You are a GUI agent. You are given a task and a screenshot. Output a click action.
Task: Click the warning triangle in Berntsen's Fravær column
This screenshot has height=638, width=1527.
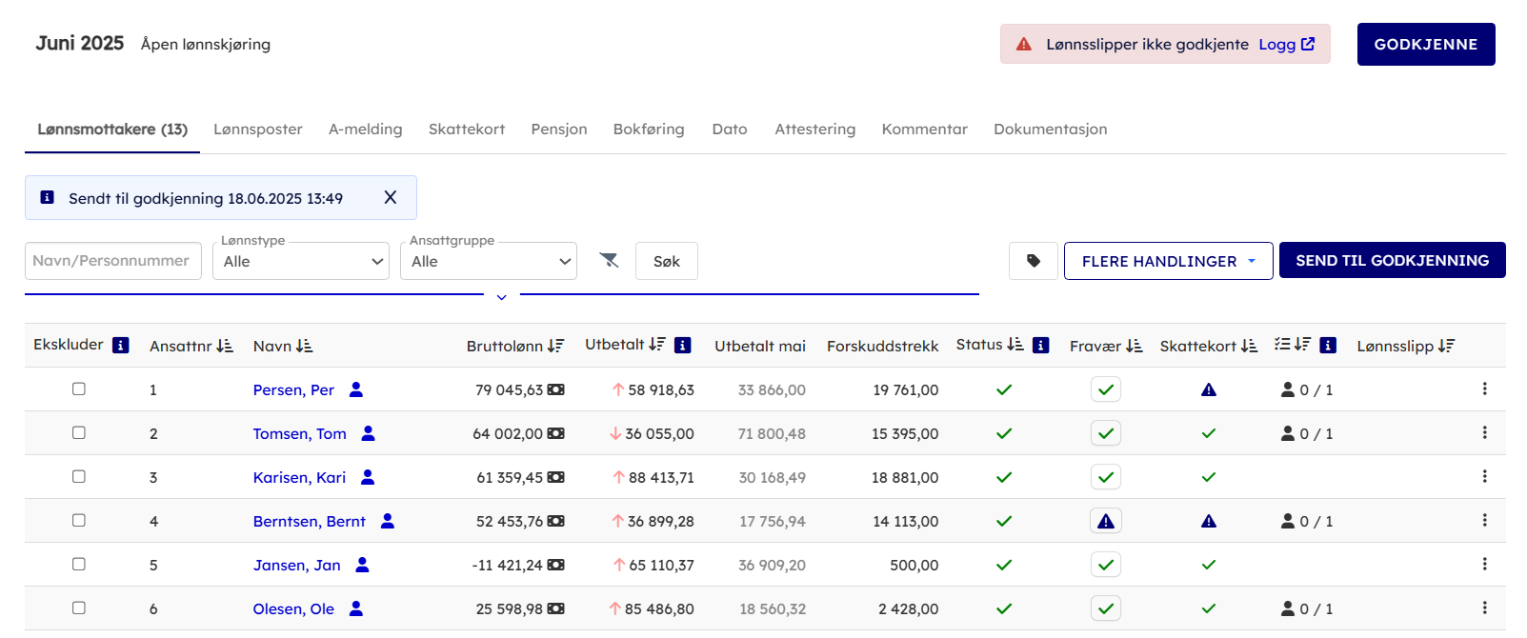(x=1105, y=521)
